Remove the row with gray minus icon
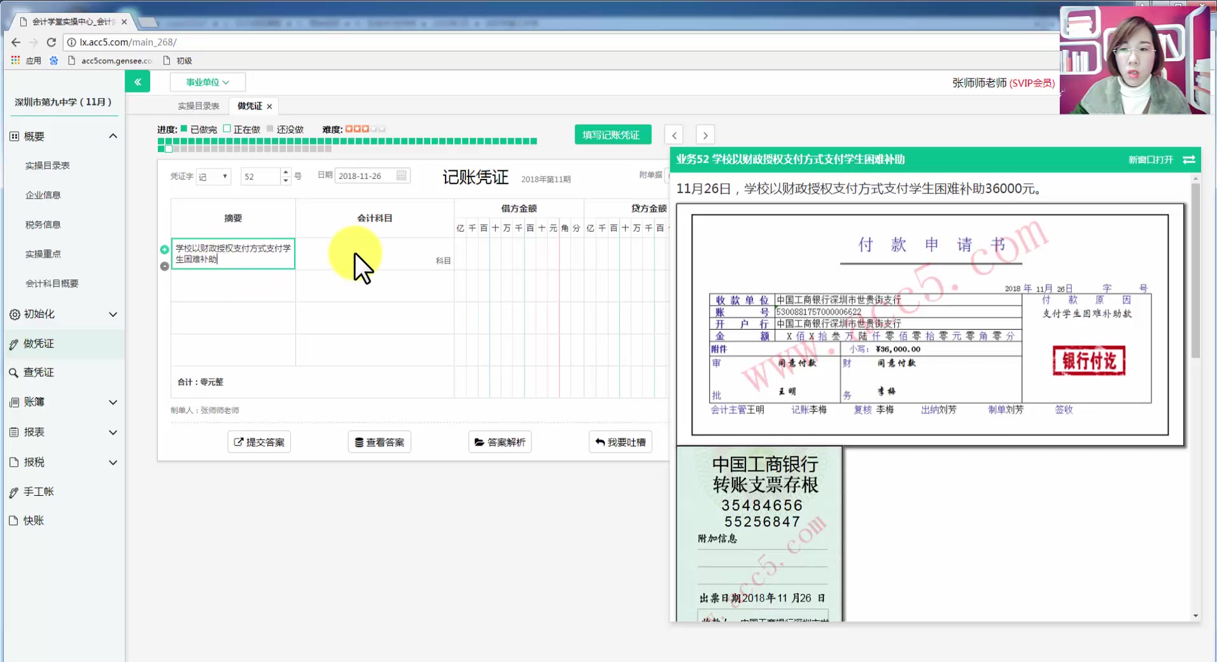The height and width of the screenshot is (662, 1217). coord(165,266)
